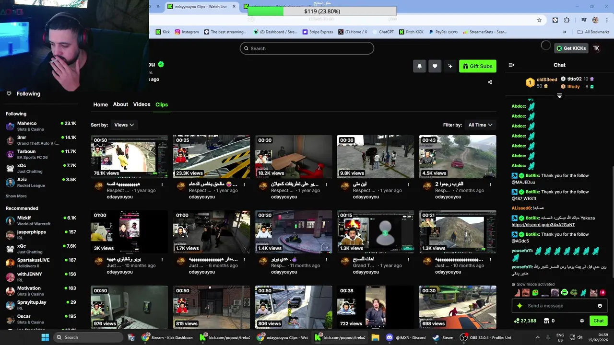Screen dimensions: 614x345
Task: Share the channel via share icon
Action: (x=490, y=82)
